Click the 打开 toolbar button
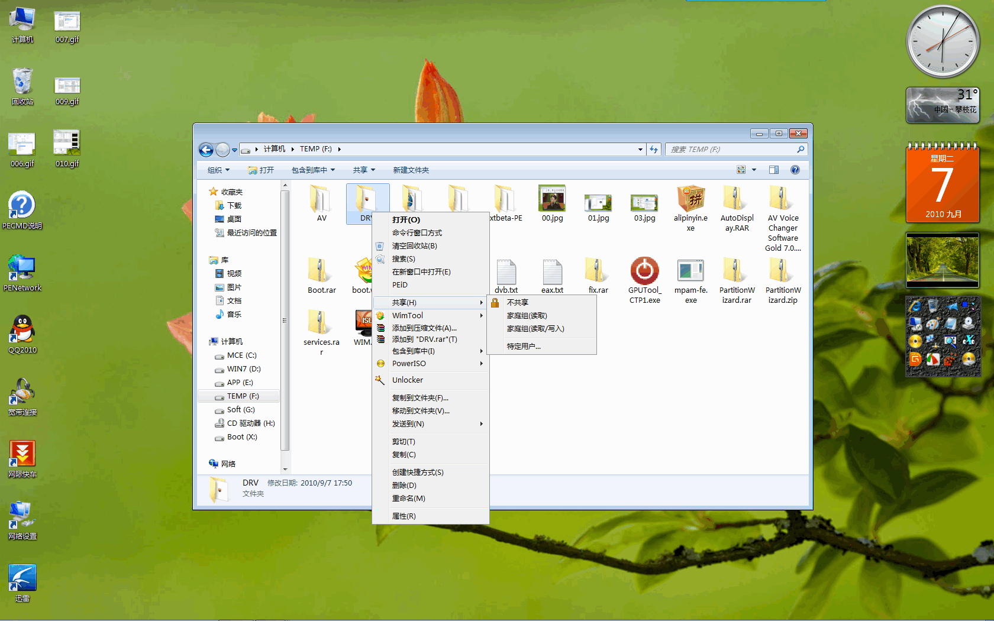 click(261, 170)
